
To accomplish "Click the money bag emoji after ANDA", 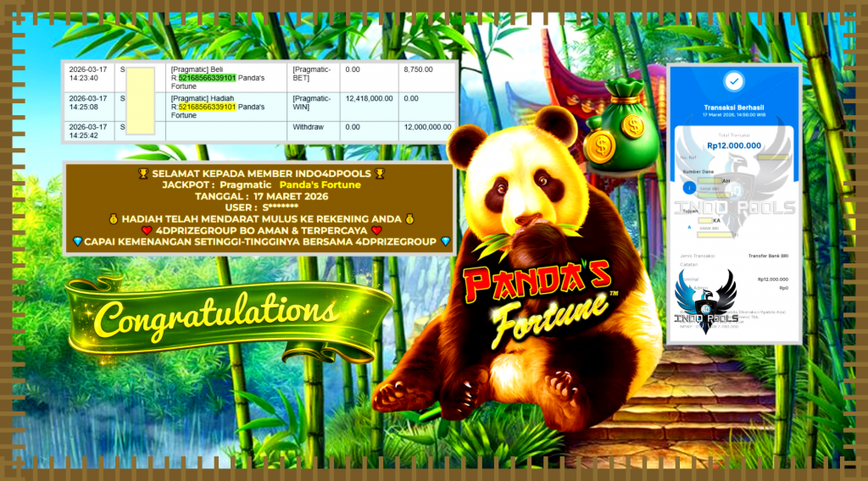I will point(409,219).
